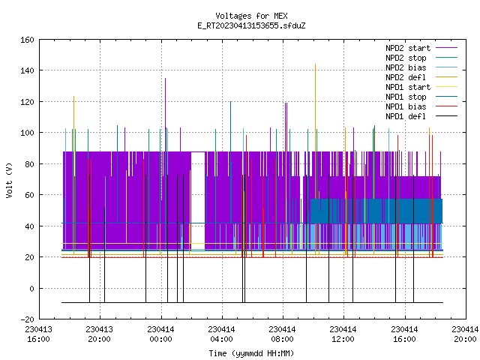Click the 80 y-axis tick label
The width and height of the screenshot is (480, 360).
[x=29, y=164]
